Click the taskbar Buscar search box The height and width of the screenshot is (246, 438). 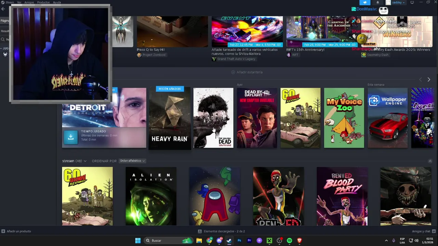(x=168, y=241)
